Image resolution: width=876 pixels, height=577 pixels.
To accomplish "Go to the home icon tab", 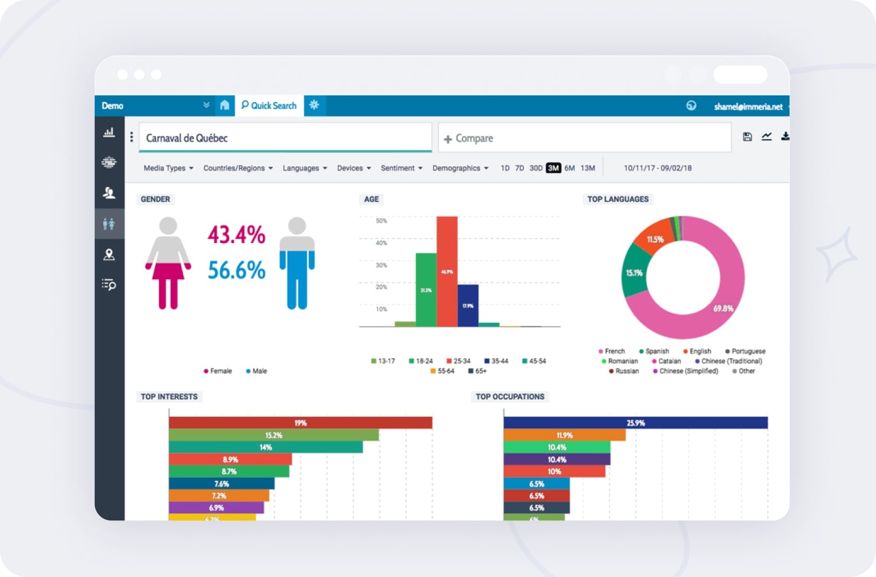I will click(x=225, y=105).
